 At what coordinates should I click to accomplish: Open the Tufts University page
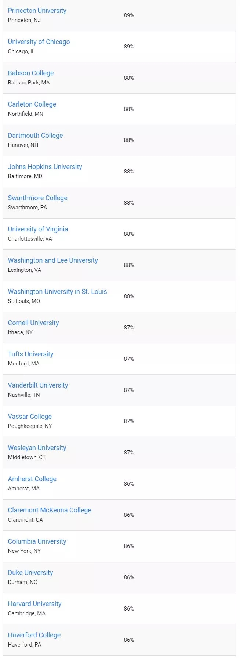pos(30,354)
